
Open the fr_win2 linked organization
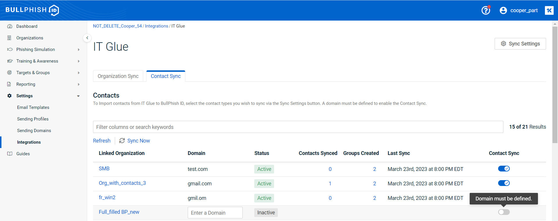click(107, 198)
